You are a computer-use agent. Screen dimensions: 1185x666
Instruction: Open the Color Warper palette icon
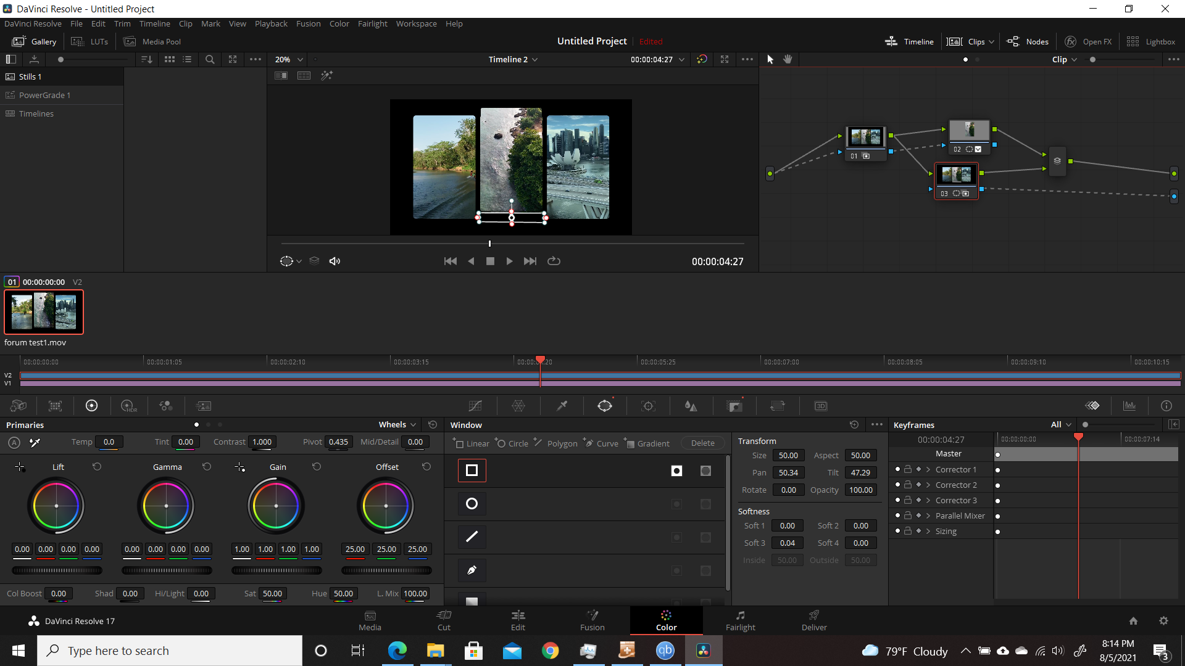tap(518, 406)
